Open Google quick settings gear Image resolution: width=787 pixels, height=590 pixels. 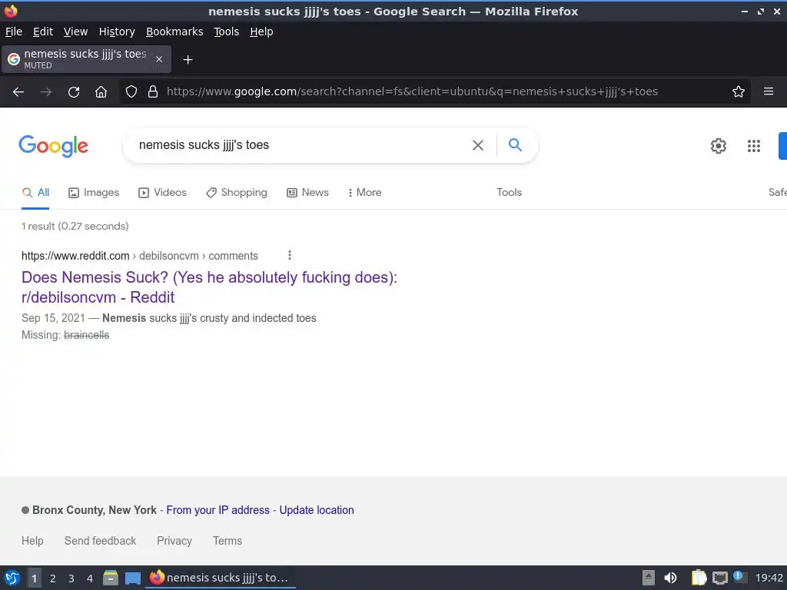pos(719,146)
